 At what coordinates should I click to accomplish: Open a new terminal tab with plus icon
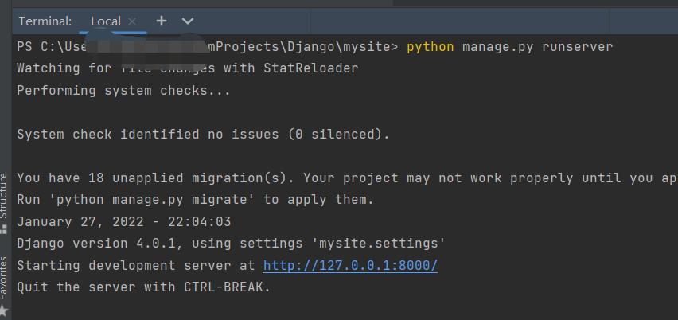click(162, 21)
